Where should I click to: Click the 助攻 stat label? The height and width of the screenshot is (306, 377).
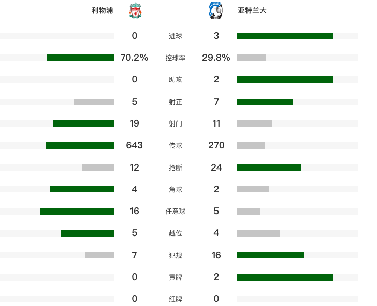[176, 80]
